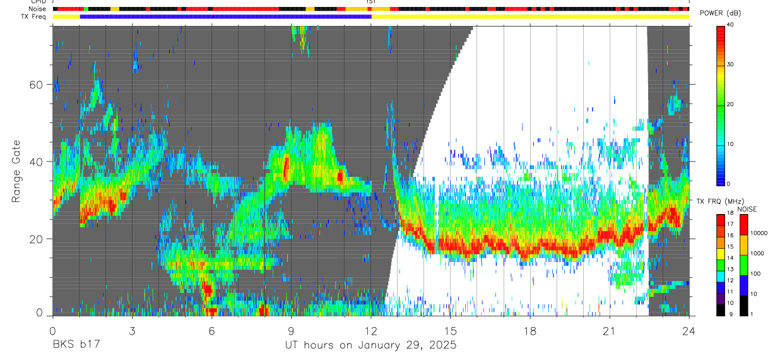775x358 pixels.
Task: Select the yellow TX FRQ swatch between 14 and 15
Action: point(721,254)
